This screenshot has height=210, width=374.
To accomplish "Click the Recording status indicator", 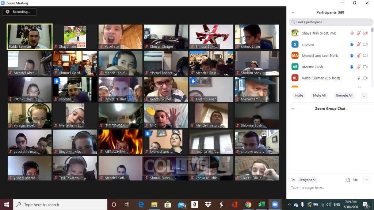I will [19, 12].
